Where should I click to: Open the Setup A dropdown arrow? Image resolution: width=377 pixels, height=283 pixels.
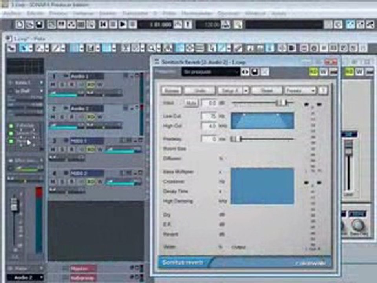pos(246,90)
